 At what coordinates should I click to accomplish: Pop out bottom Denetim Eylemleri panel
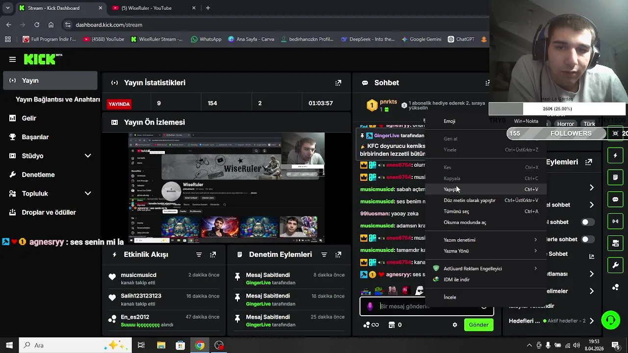coord(338,254)
